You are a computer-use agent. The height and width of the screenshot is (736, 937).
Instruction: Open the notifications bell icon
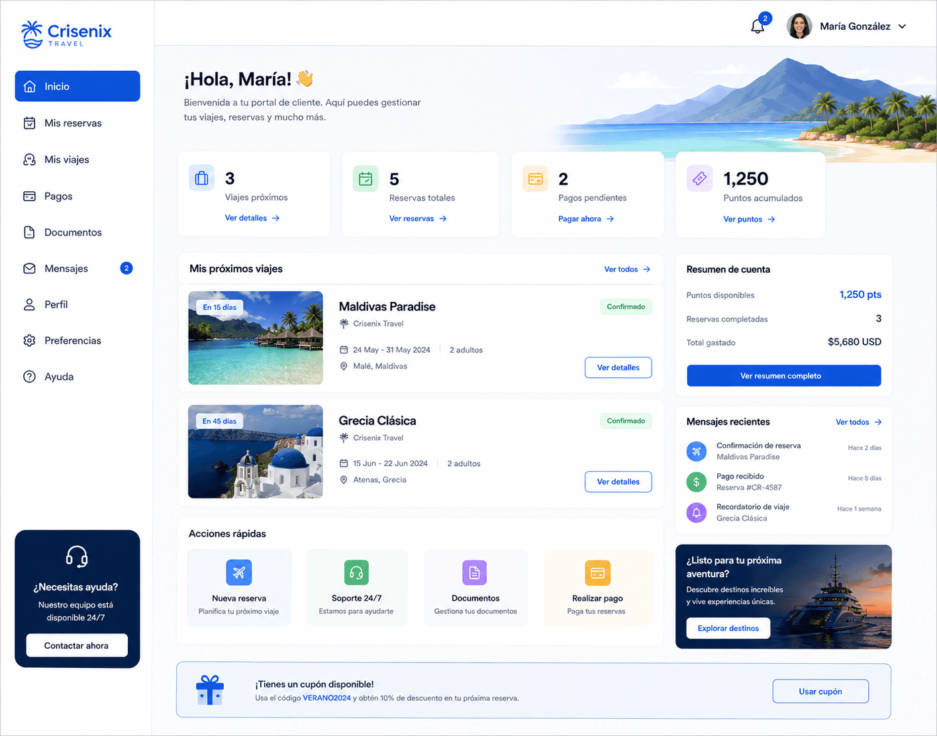click(x=758, y=26)
